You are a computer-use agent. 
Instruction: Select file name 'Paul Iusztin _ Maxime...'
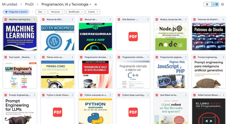click(x=20, y=57)
